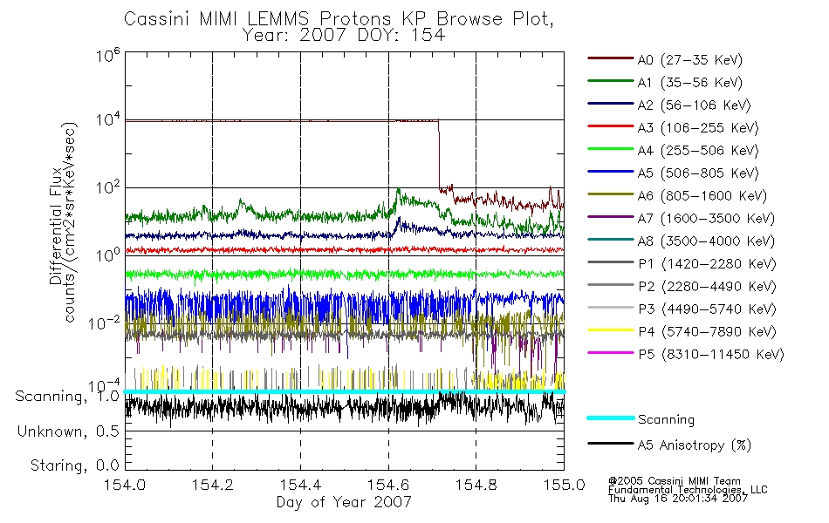Viewport: 829px width, 523px height.
Task: Click the y-axis tick label ten to the minus two
Action: tap(105, 323)
